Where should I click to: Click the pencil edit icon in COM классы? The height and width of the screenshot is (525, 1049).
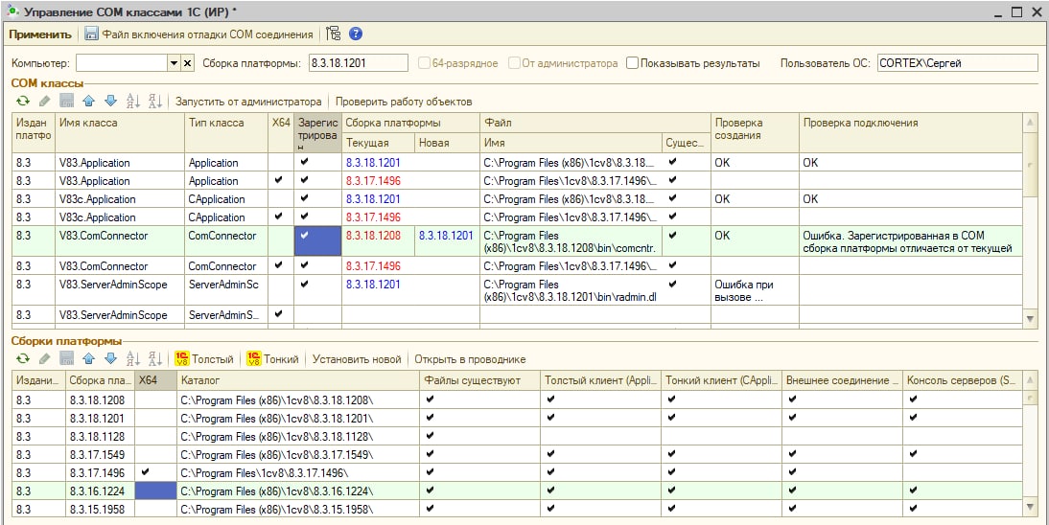pos(45,102)
